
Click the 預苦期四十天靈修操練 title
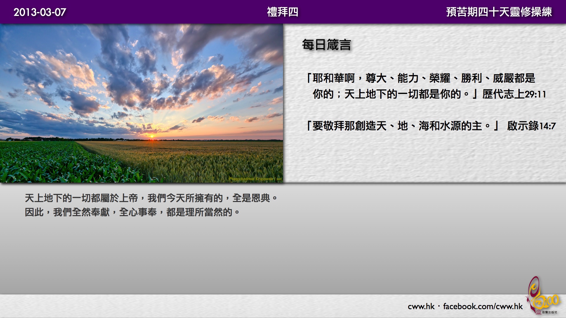[x=499, y=12]
